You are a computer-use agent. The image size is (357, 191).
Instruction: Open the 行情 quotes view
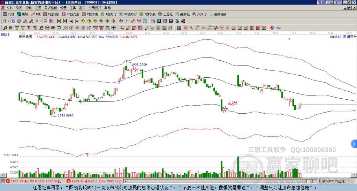(8, 14)
